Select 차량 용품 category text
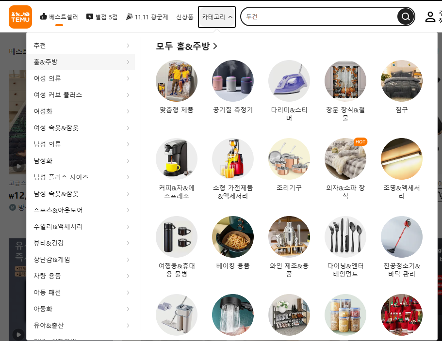Image resolution: width=442 pixels, height=341 pixels. tap(47, 276)
